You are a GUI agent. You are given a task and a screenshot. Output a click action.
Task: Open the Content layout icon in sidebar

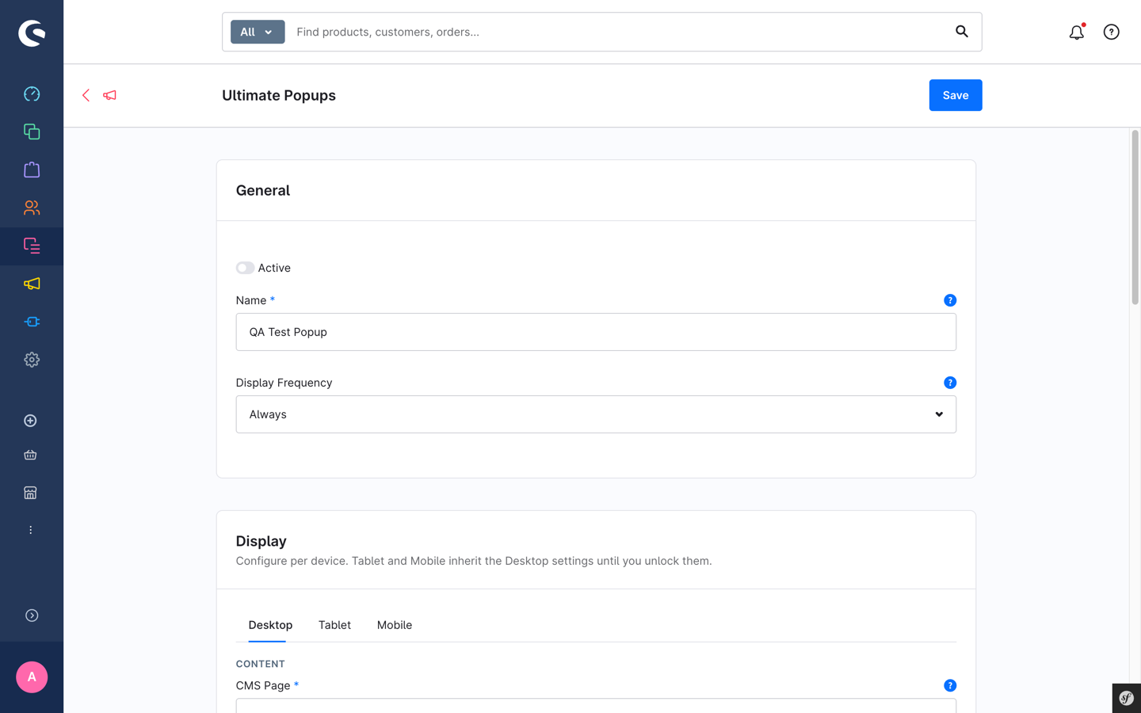click(32, 246)
